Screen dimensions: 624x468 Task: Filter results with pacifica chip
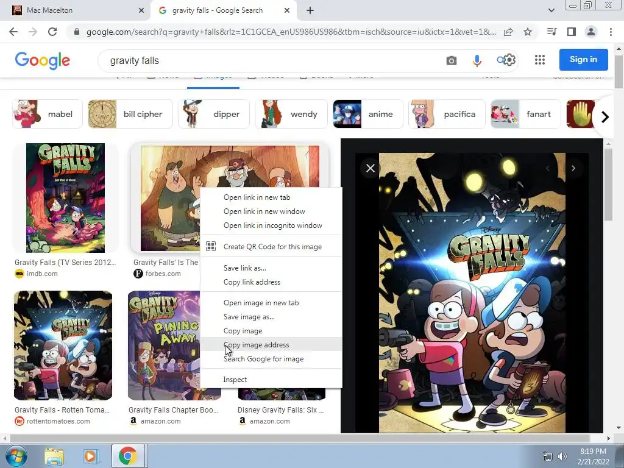[447, 114]
